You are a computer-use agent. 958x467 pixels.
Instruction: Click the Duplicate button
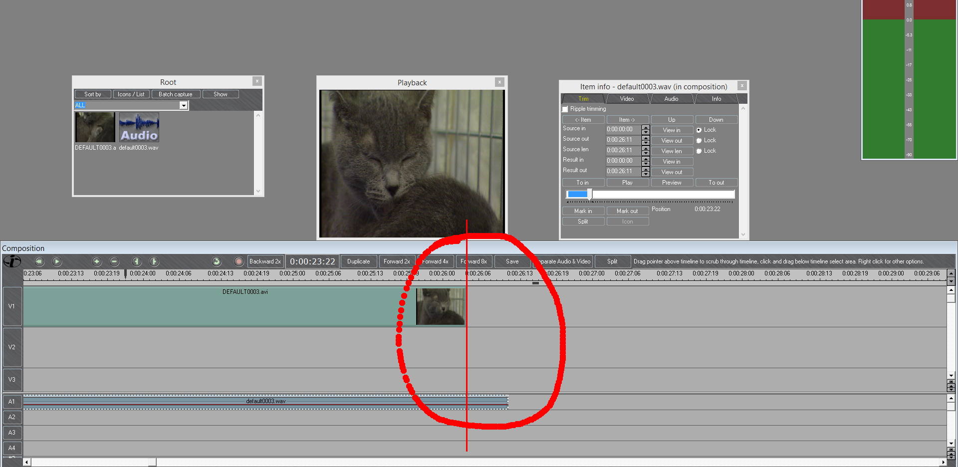[359, 261]
